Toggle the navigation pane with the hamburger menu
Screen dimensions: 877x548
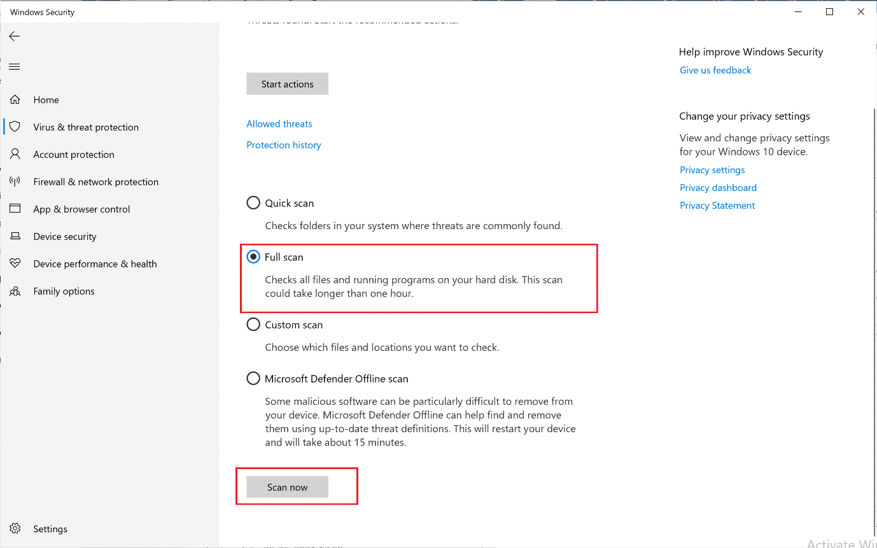(x=14, y=66)
